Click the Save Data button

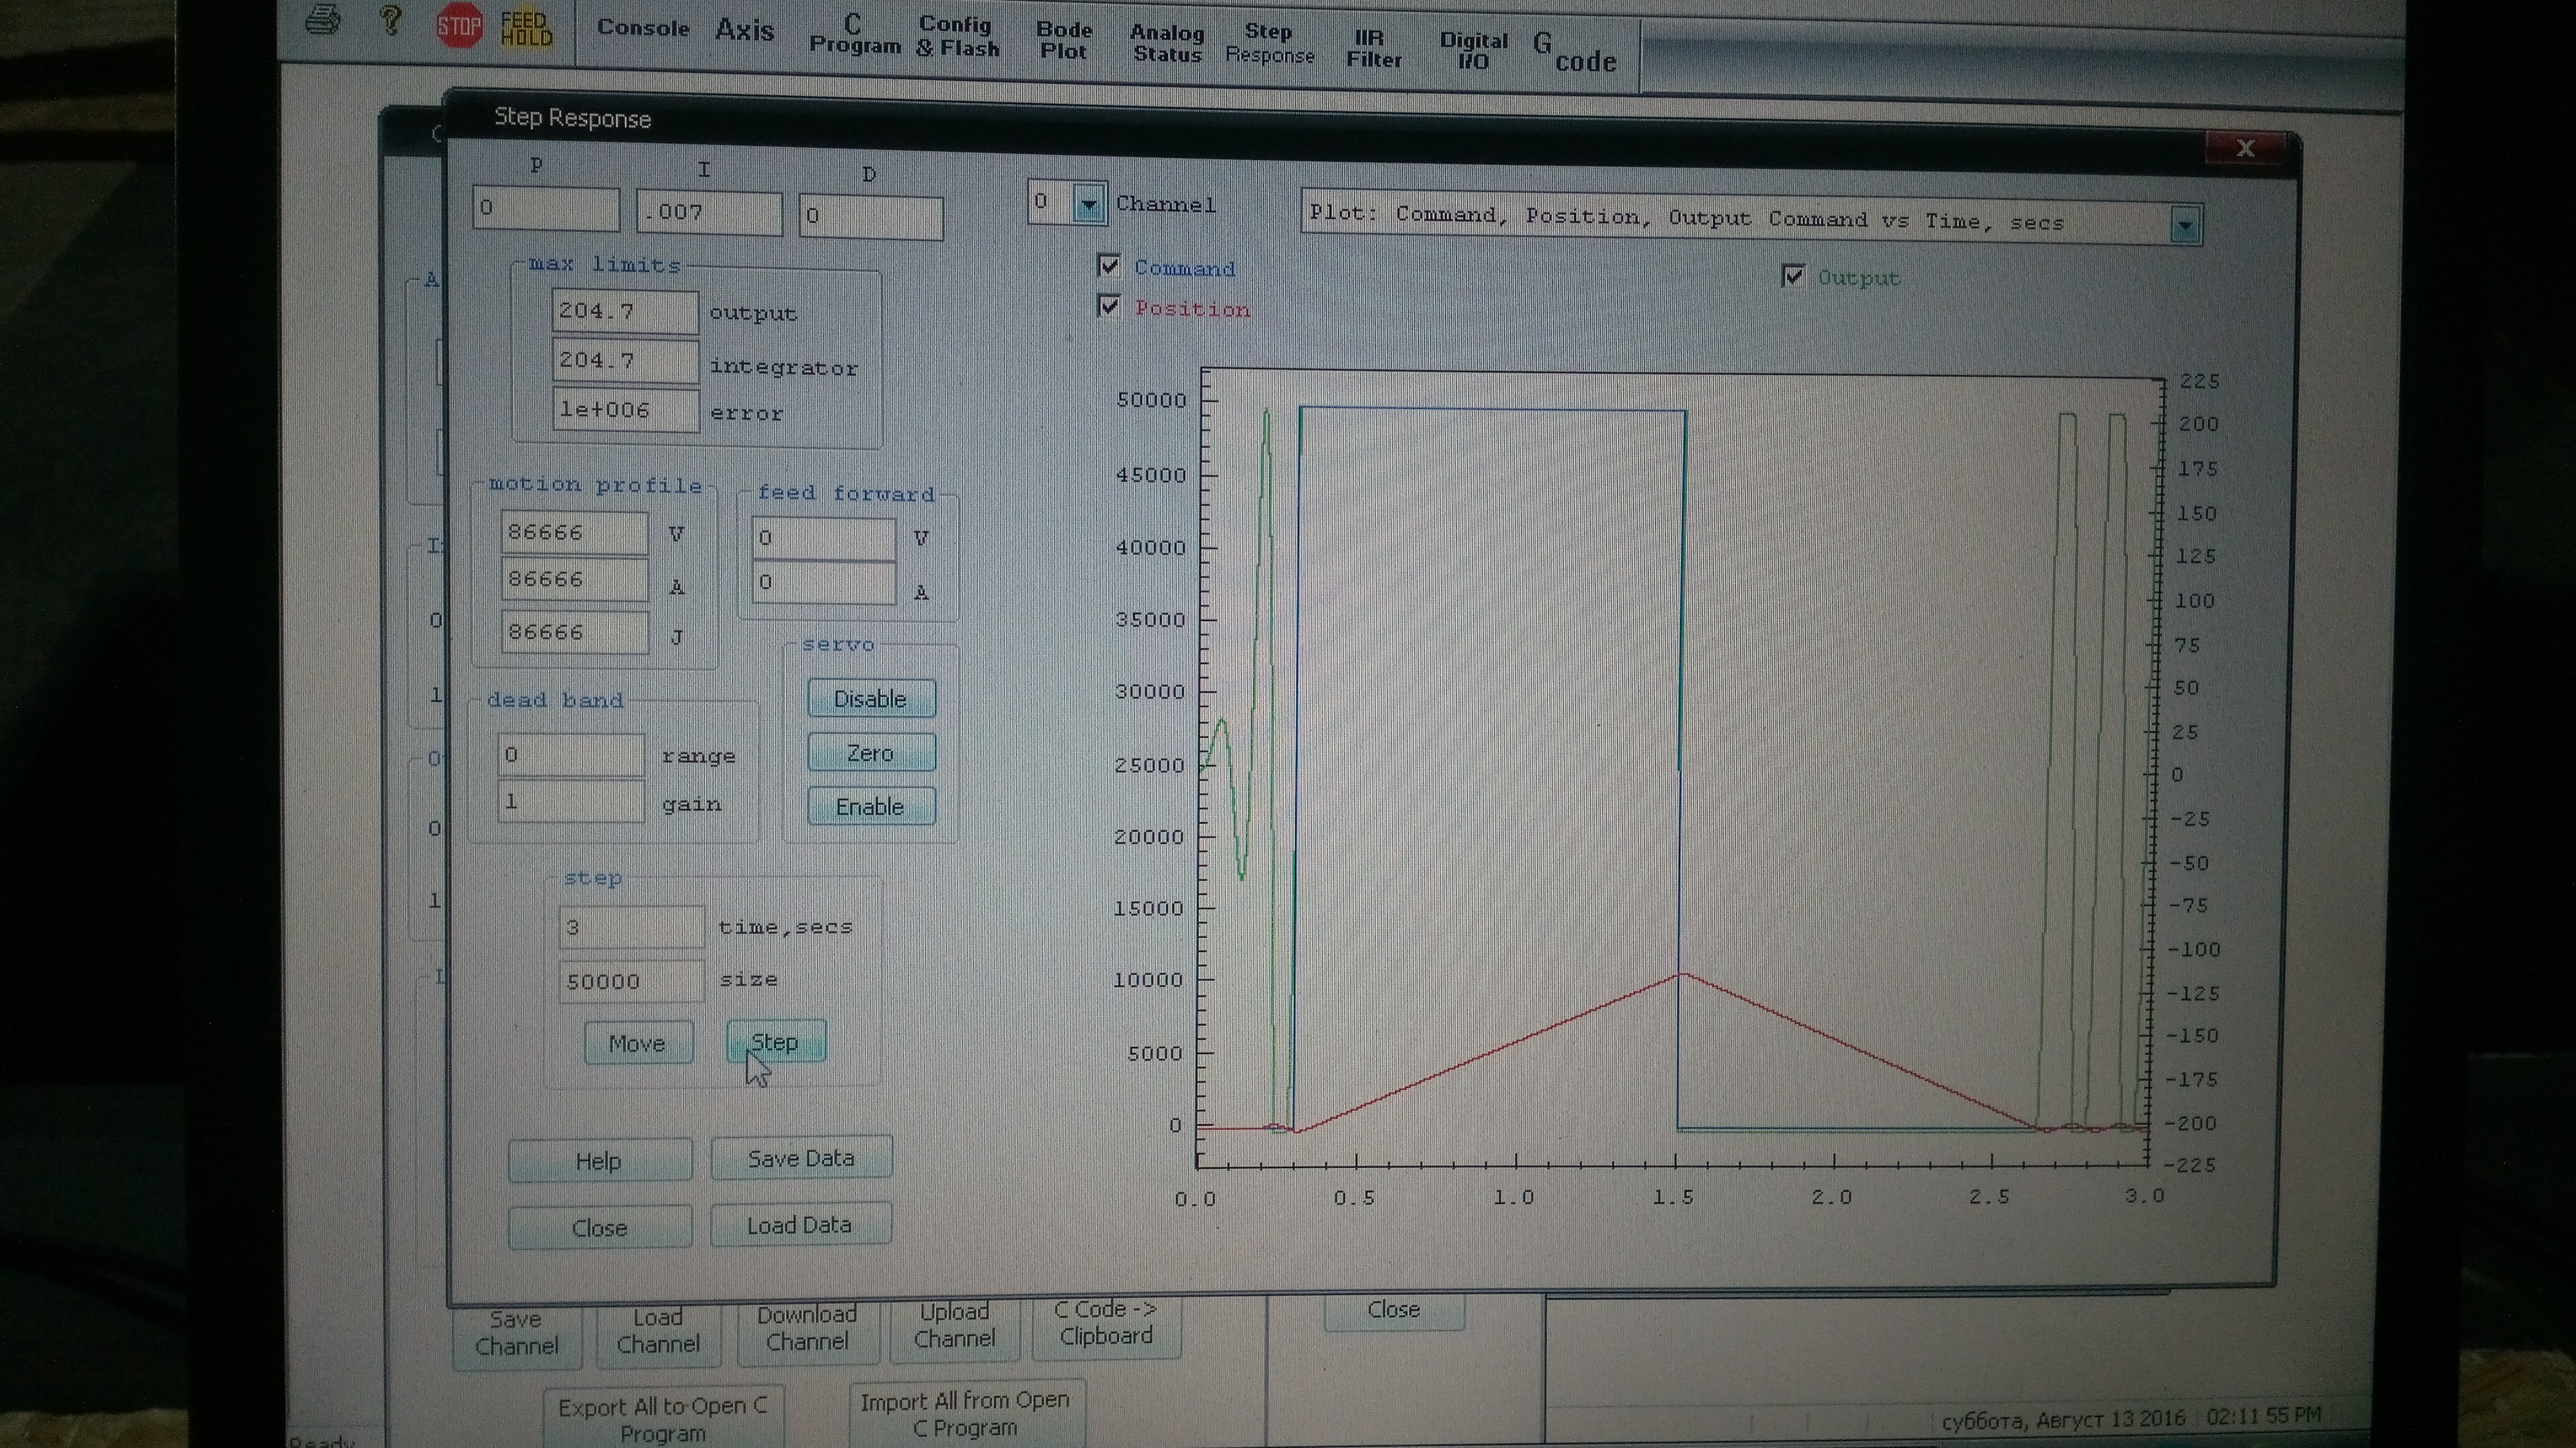point(801,1157)
